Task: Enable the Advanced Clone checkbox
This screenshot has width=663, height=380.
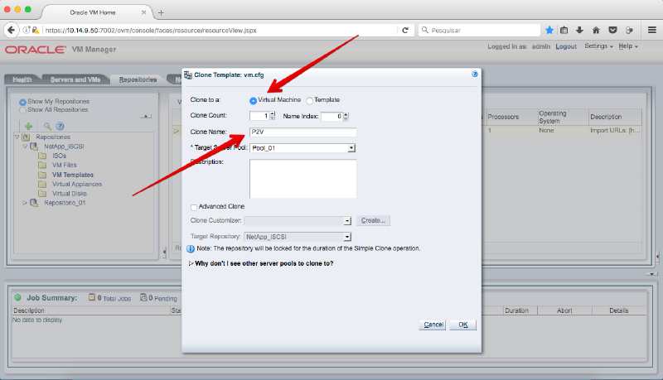Action: click(194, 206)
